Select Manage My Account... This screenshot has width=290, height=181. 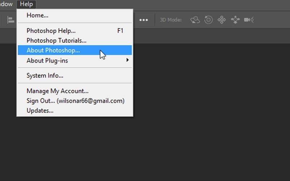coord(75,91)
